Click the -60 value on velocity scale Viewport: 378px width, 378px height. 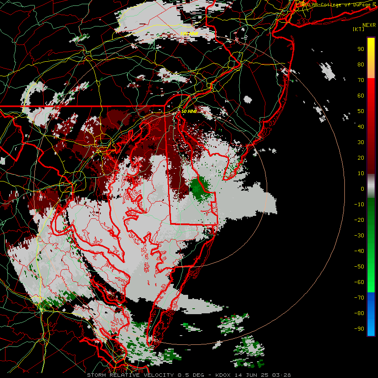[359, 282]
